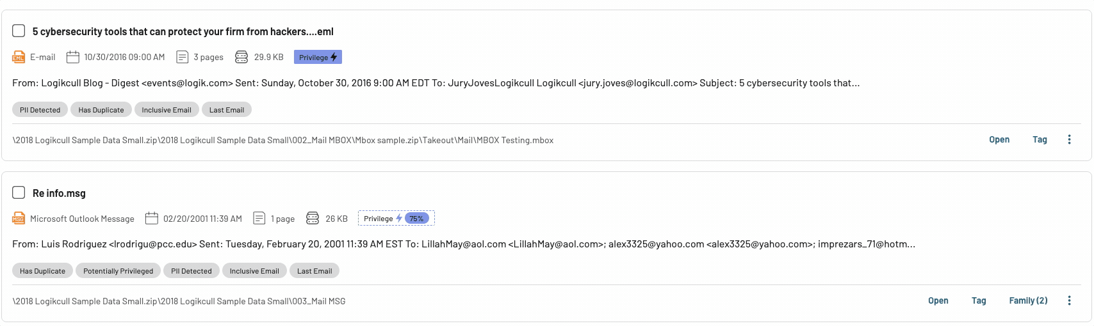Click the dashed Privilege 75% suggestion badge
Screen dimensions: 1094x326
396,219
